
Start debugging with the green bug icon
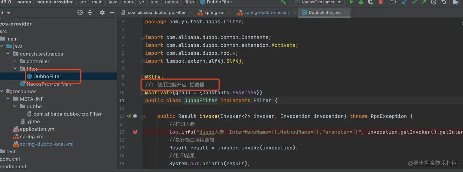pyautogui.click(x=361, y=2)
